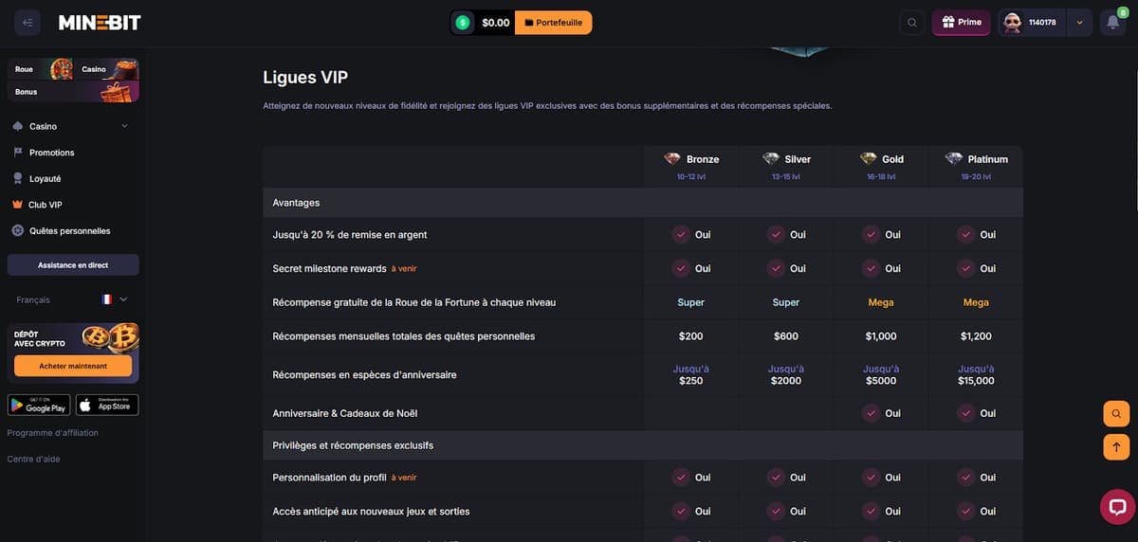This screenshot has width=1138, height=542.
Task: Click Gold check mark for Accès anticipé
Action: tap(870, 511)
